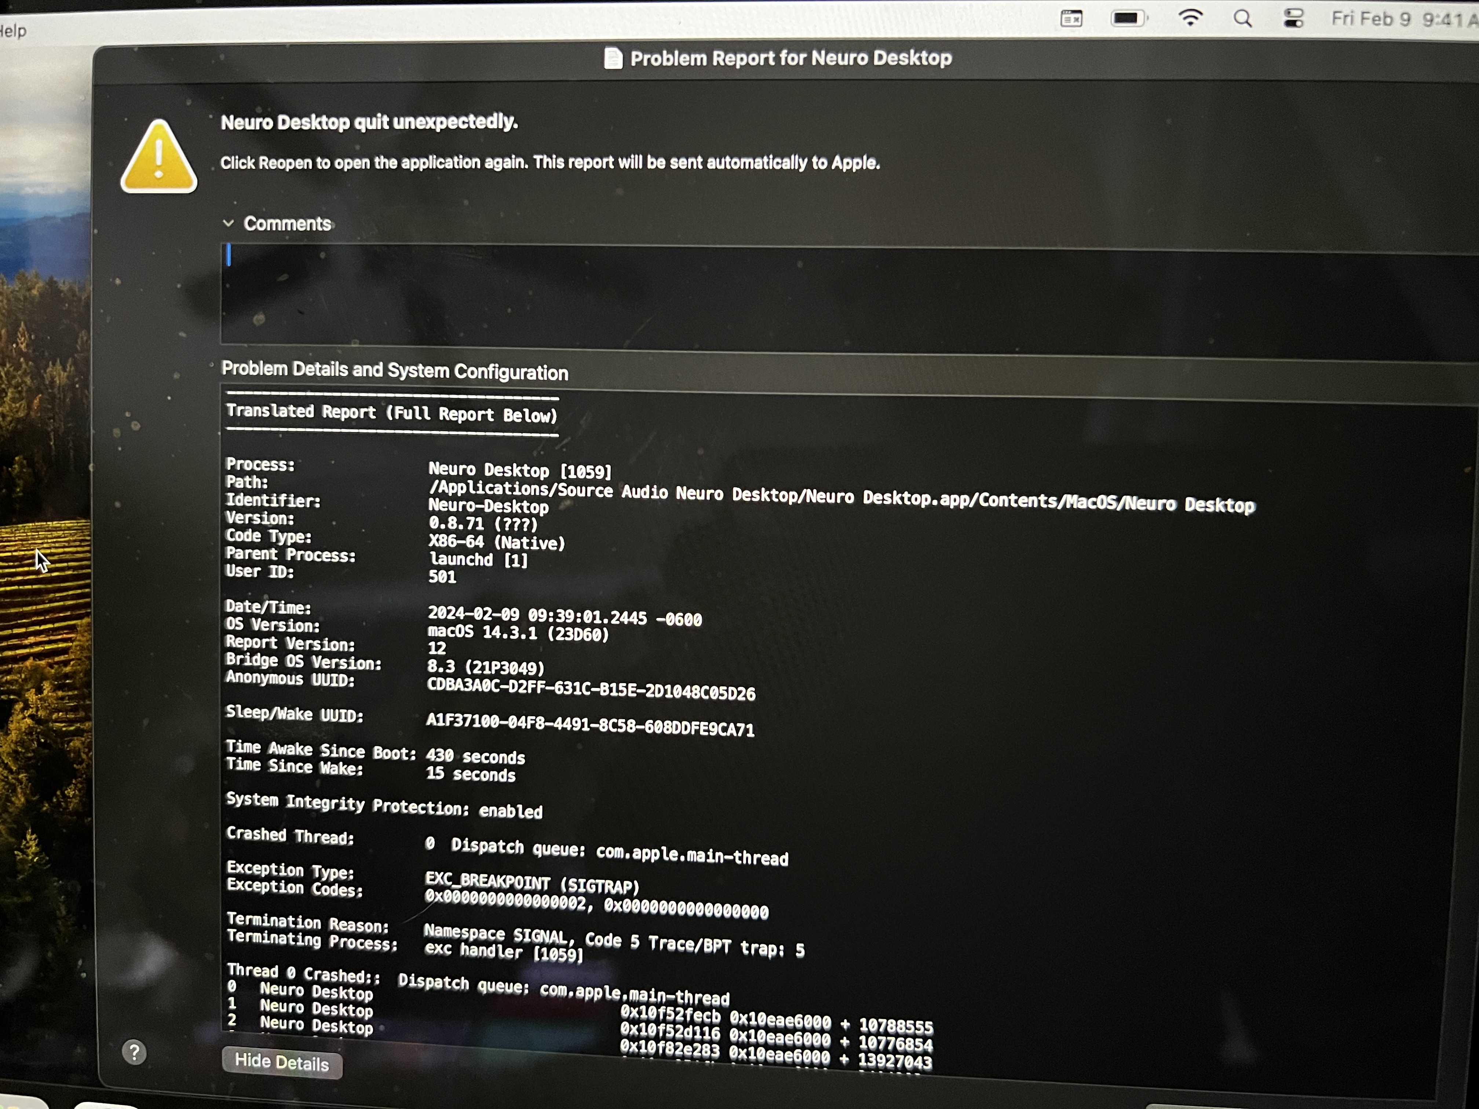Click the code type 'X86-64 (Native)'
1479x1109 pixels.
pos(497,542)
